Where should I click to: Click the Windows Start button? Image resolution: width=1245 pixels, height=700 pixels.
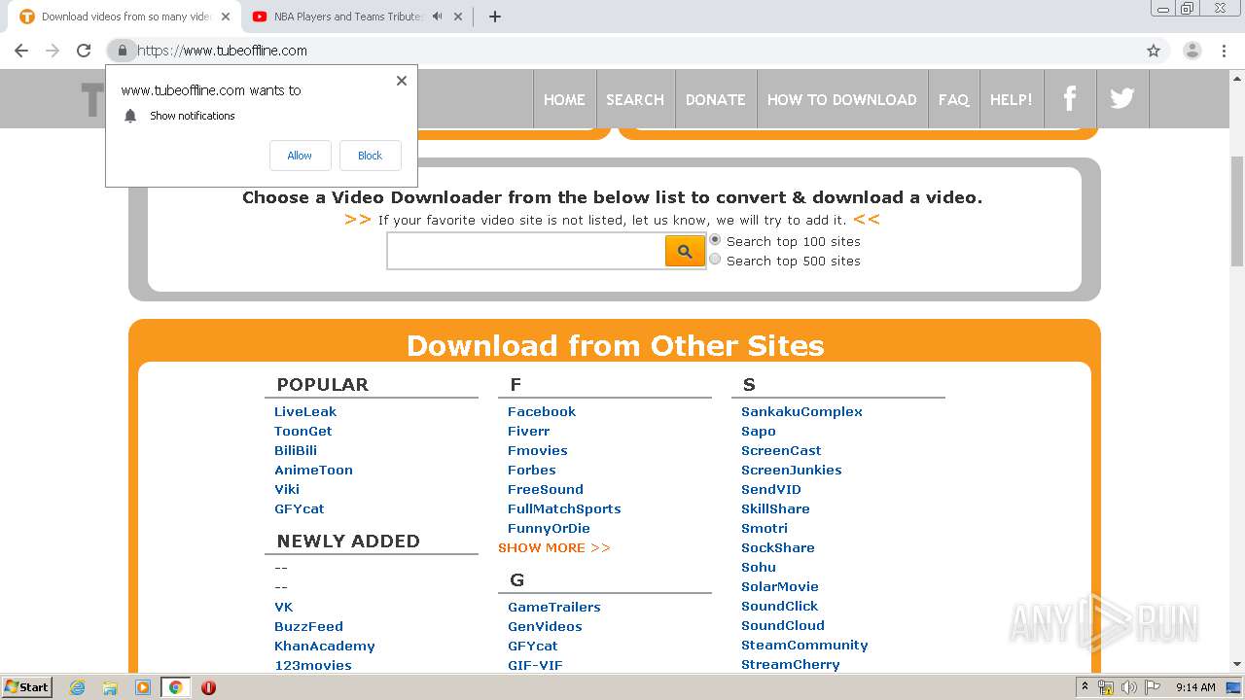pyautogui.click(x=27, y=687)
